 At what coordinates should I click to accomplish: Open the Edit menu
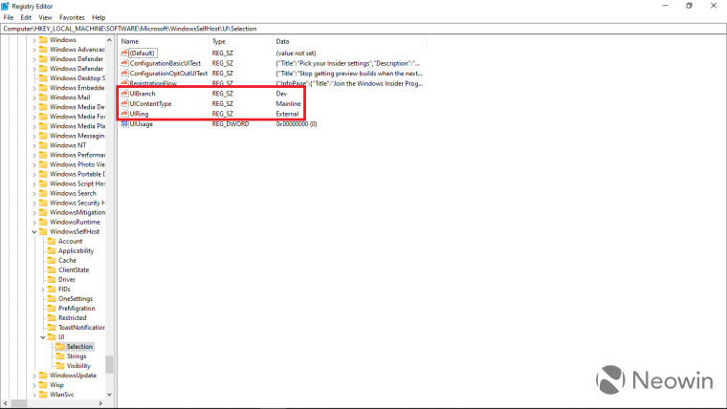click(x=26, y=17)
